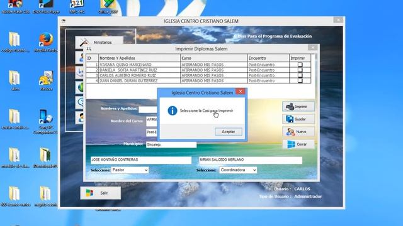Click the blue information icon in dialog
The width and height of the screenshot is (403, 226).
point(172,110)
